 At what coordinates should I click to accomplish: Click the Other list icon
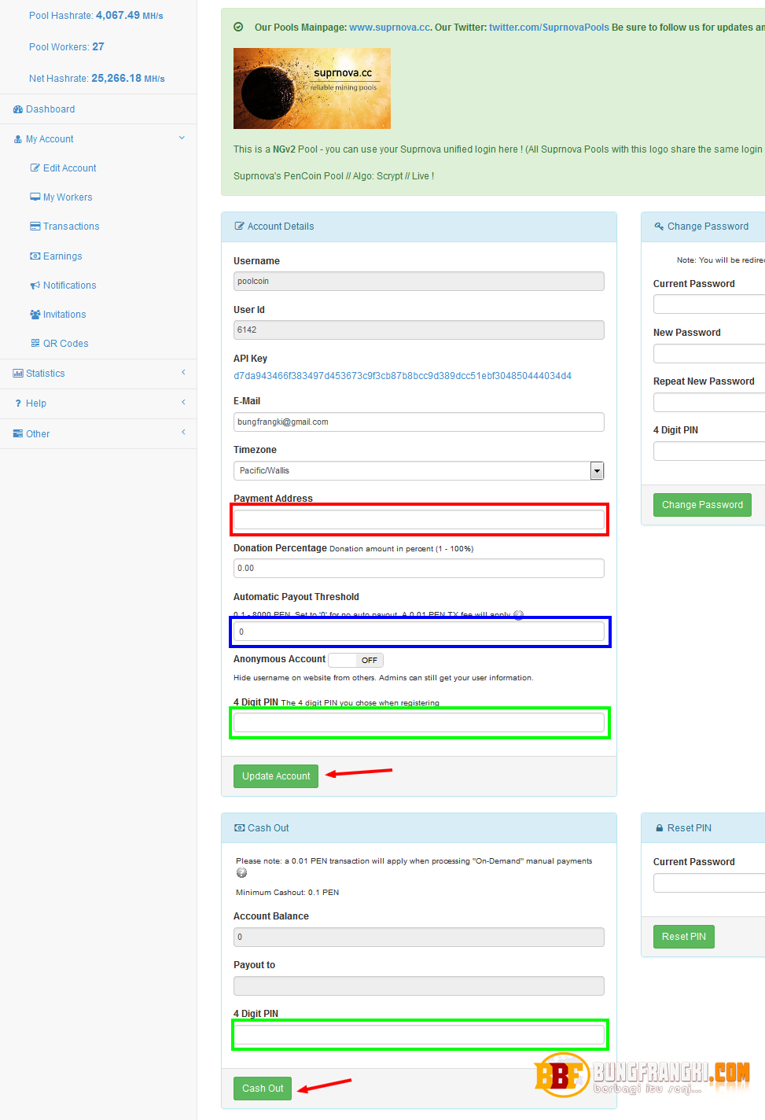pyautogui.click(x=18, y=434)
